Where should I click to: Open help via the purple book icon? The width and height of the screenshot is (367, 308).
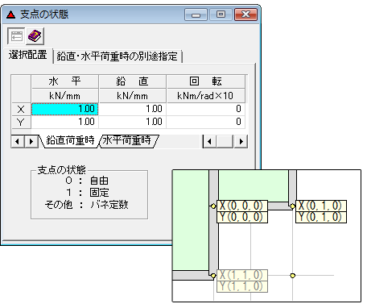click(35, 36)
